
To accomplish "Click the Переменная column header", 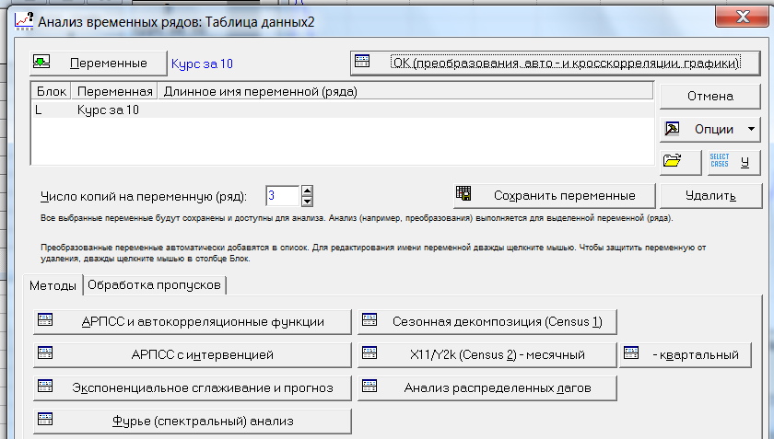I will click(114, 91).
